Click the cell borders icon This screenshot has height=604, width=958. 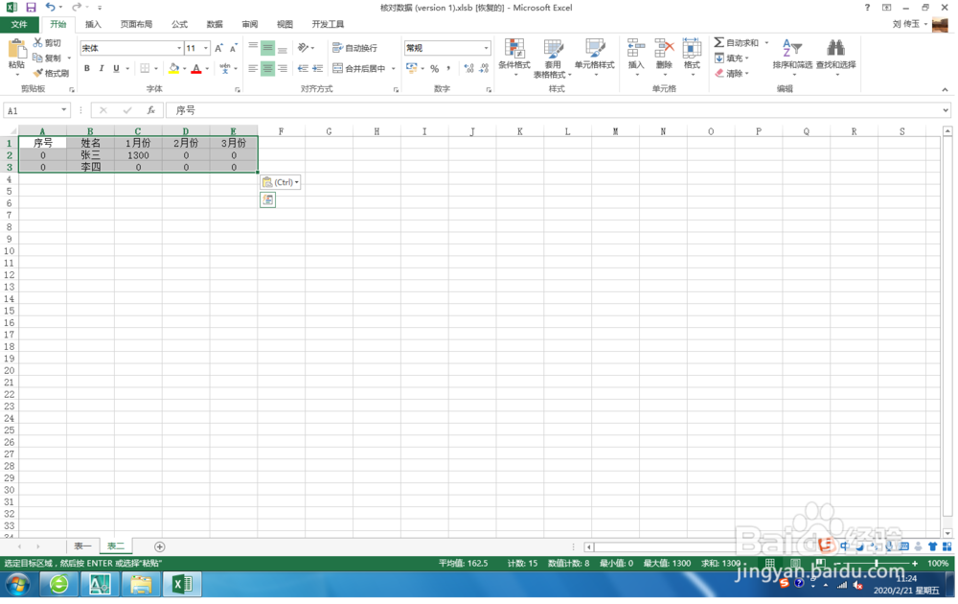pyautogui.click(x=145, y=68)
